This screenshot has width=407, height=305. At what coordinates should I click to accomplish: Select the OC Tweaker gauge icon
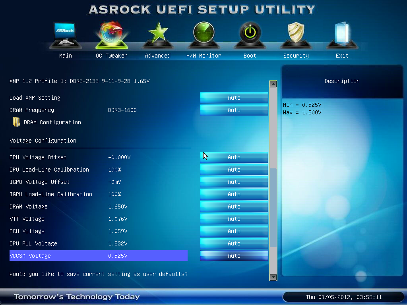(112, 35)
